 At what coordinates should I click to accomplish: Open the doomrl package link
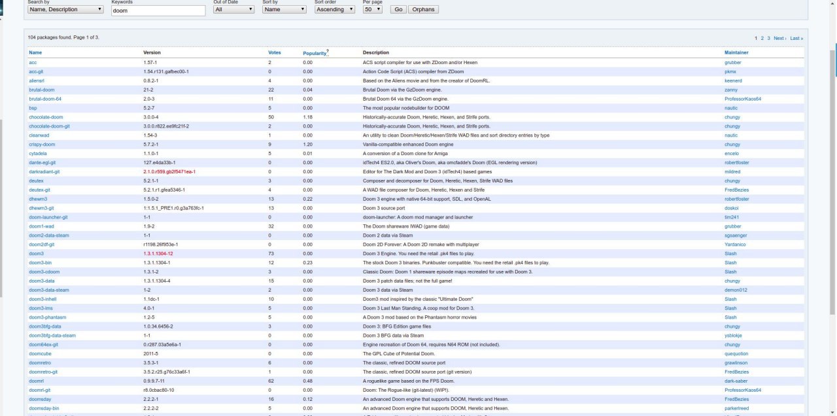click(36, 381)
